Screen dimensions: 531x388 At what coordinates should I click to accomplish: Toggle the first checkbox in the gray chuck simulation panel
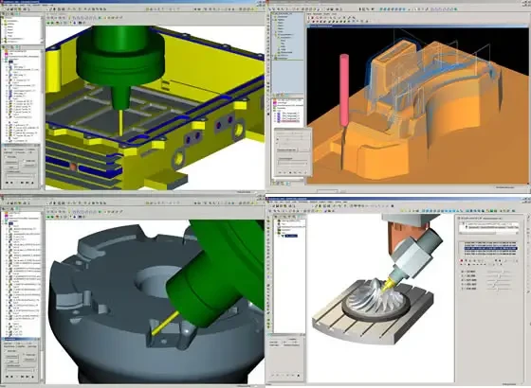click(6, 351)
